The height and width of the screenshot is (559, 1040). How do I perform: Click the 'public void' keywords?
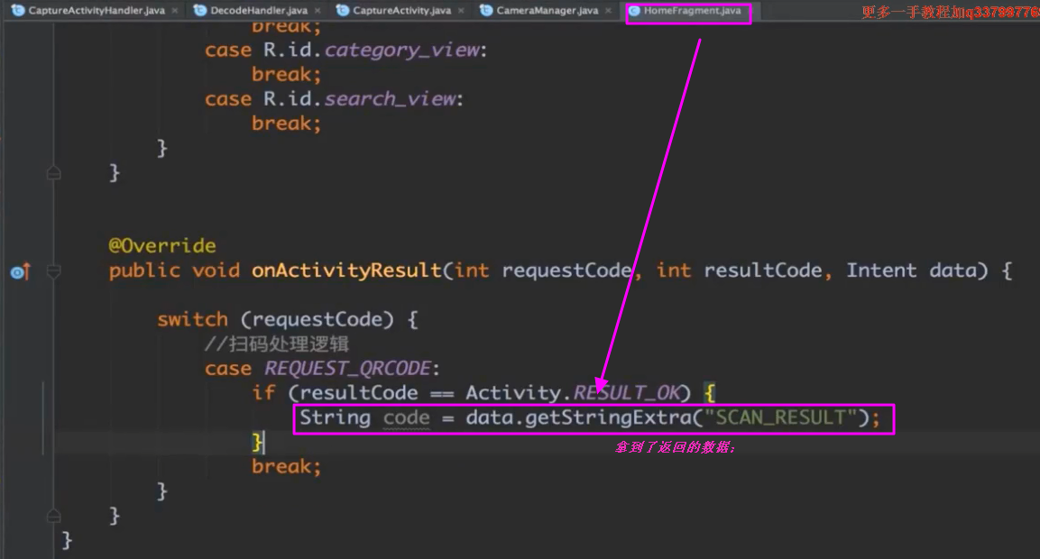point(174,270)
